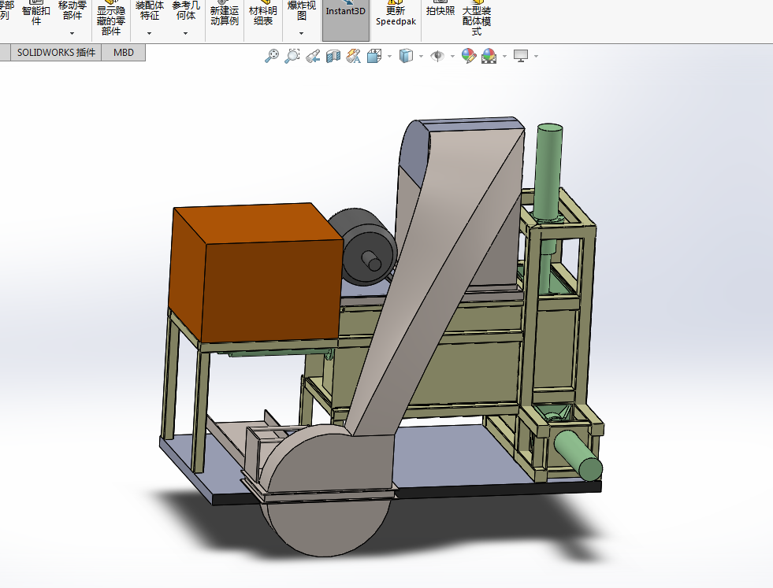
Task: Click the Zoom to Fit icon
Action: (x=272, y=56)
